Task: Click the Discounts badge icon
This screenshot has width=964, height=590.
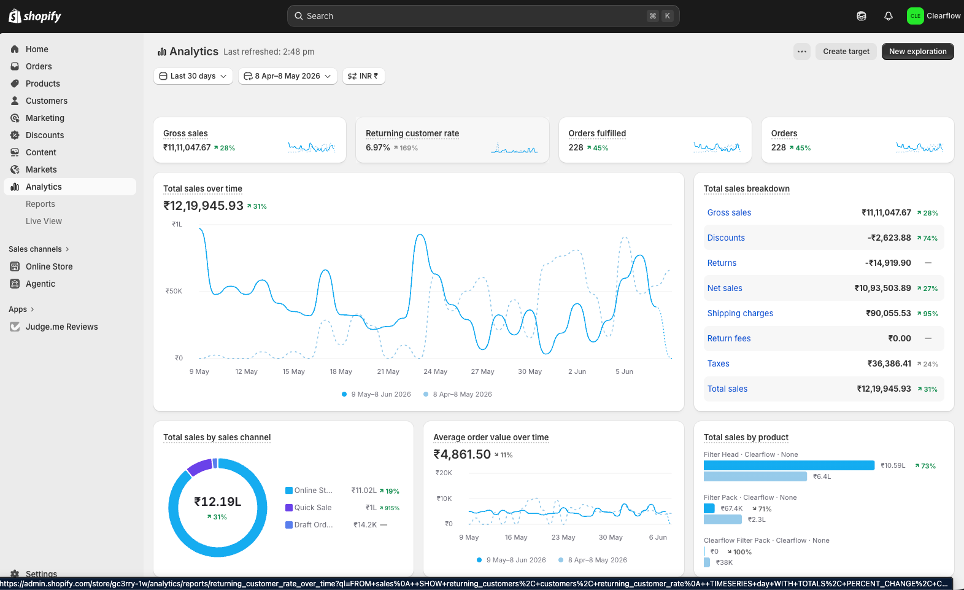Action: point(15,135)
